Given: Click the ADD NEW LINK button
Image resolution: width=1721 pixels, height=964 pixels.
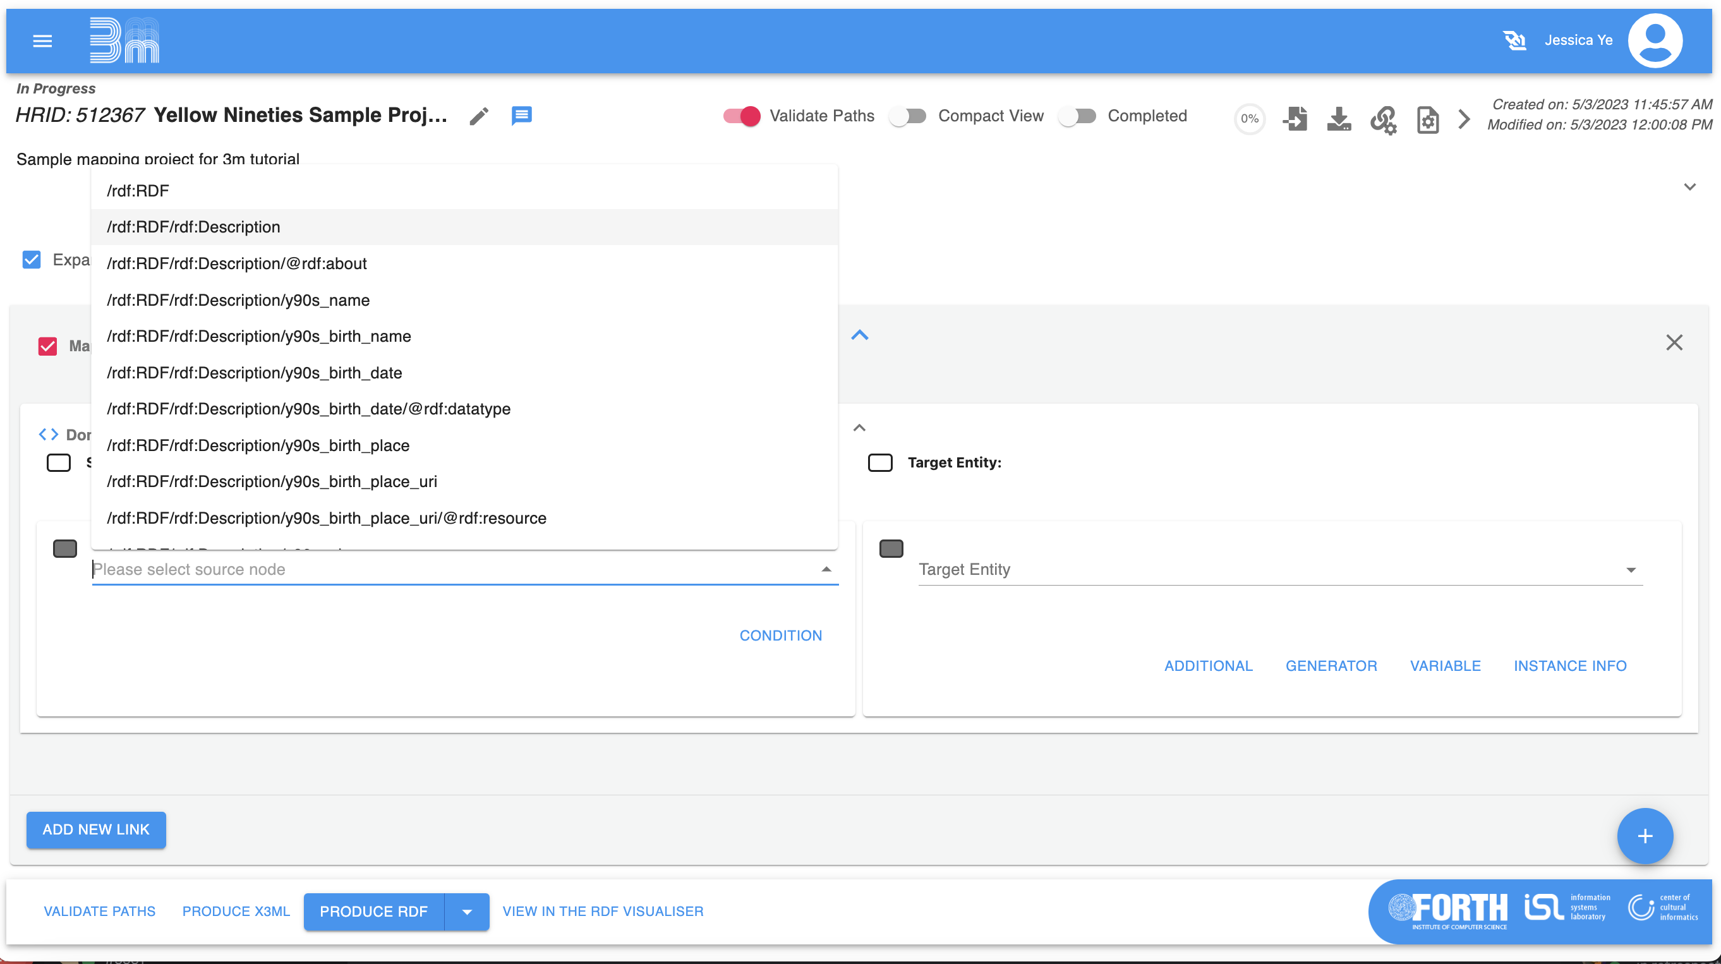Looking at the screenshot, I should (x=96, y=829).
